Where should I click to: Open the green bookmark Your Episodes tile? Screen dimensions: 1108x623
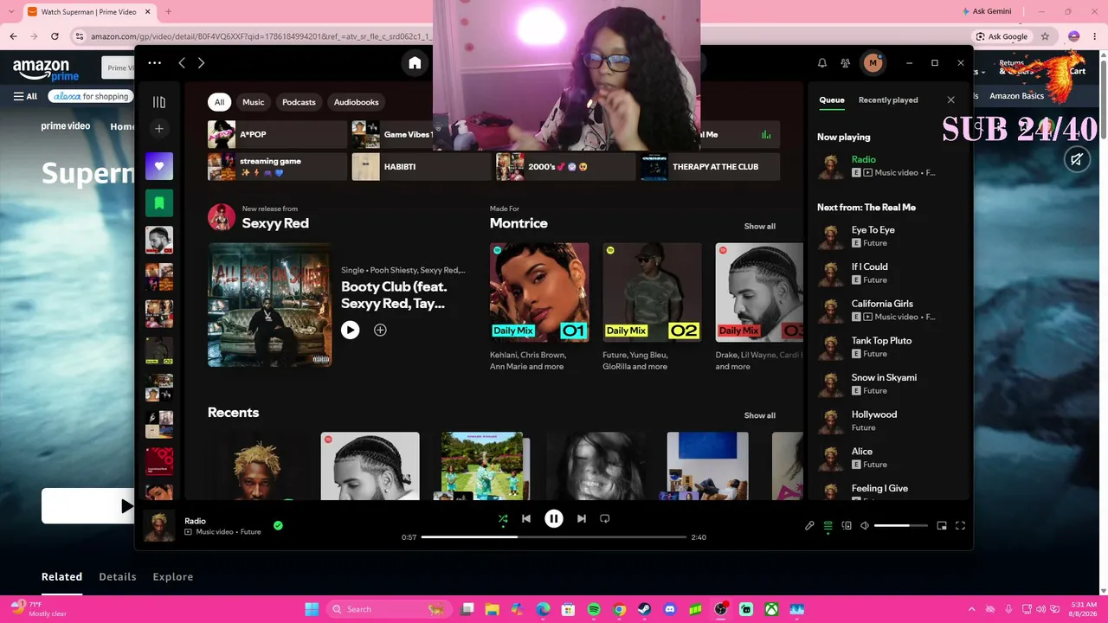click(159, 203)
